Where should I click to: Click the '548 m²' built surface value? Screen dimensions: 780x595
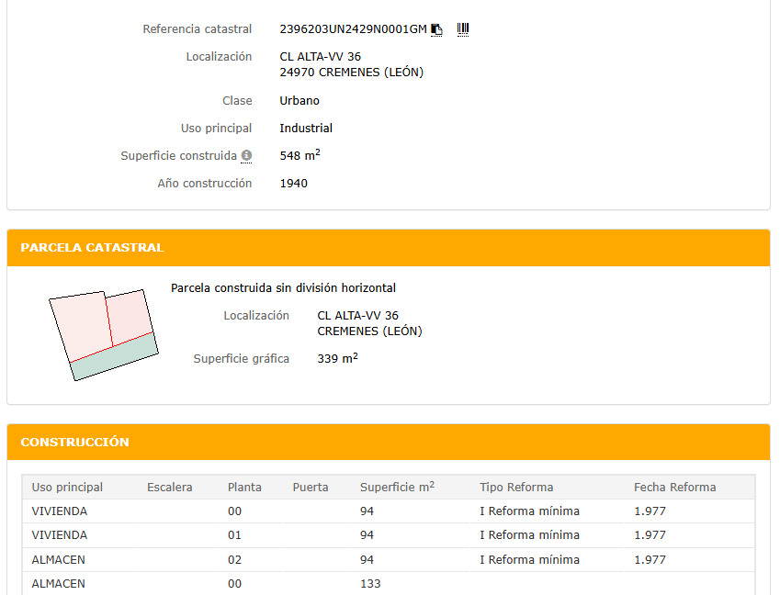300,155
